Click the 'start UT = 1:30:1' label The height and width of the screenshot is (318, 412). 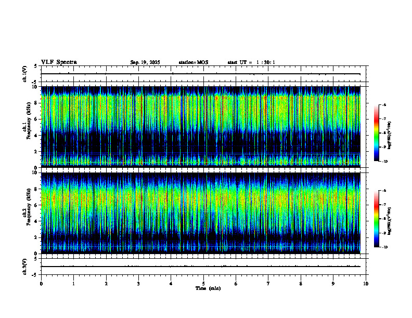pyautogui.click(x=251, y=62)
